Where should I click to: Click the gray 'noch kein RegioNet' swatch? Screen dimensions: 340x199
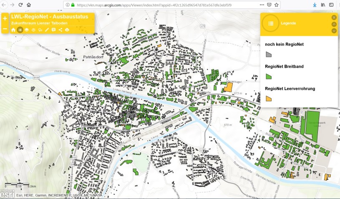(269, 54)
